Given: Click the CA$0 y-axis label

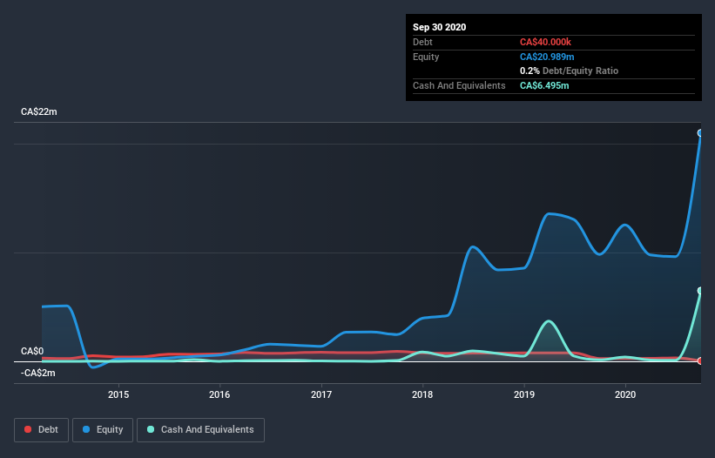Looking at the screenshot, I should pos(32,352).
